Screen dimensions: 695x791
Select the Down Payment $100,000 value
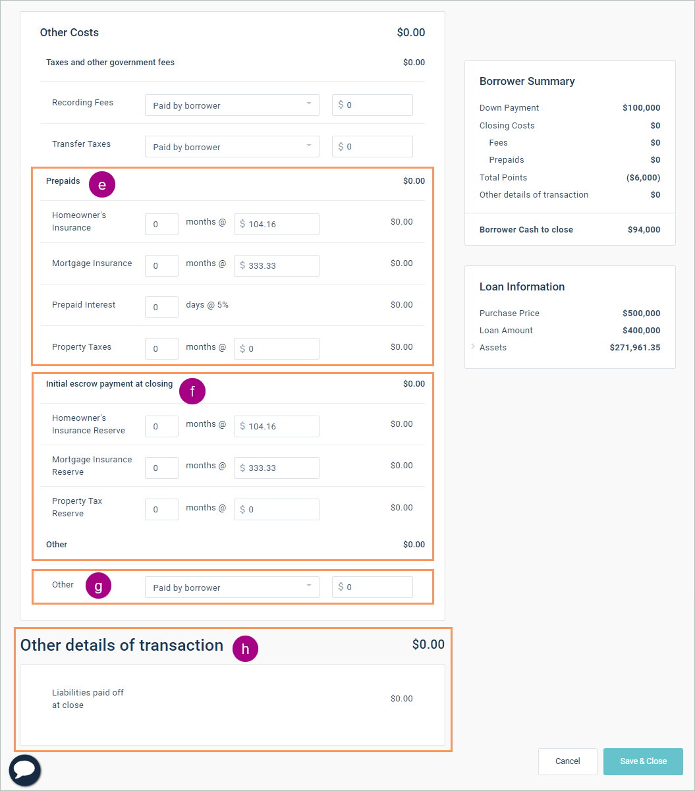641,108
